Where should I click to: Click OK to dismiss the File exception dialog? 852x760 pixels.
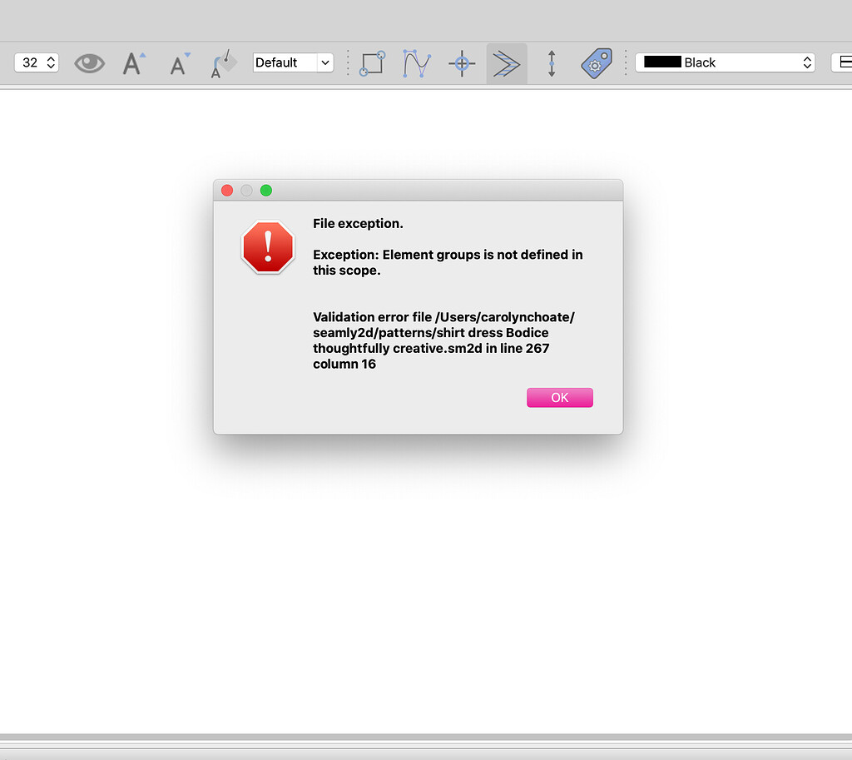tap(559, 397)
